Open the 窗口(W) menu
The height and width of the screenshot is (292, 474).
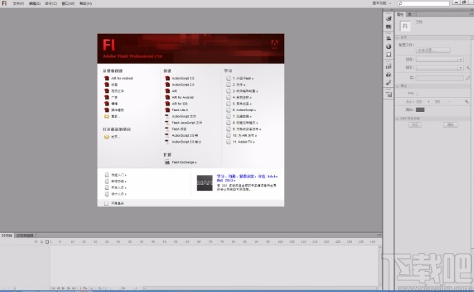pyautogui.click(x=68, y=3)
